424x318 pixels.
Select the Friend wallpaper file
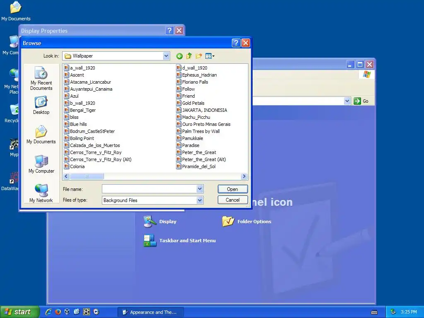coord(185,96)
